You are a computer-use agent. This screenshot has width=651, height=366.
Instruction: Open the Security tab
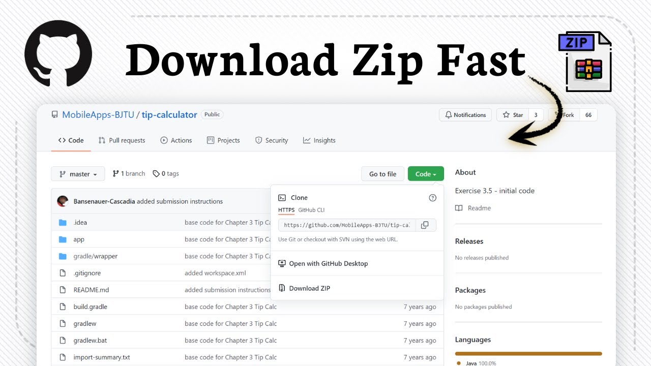[272, 140]
